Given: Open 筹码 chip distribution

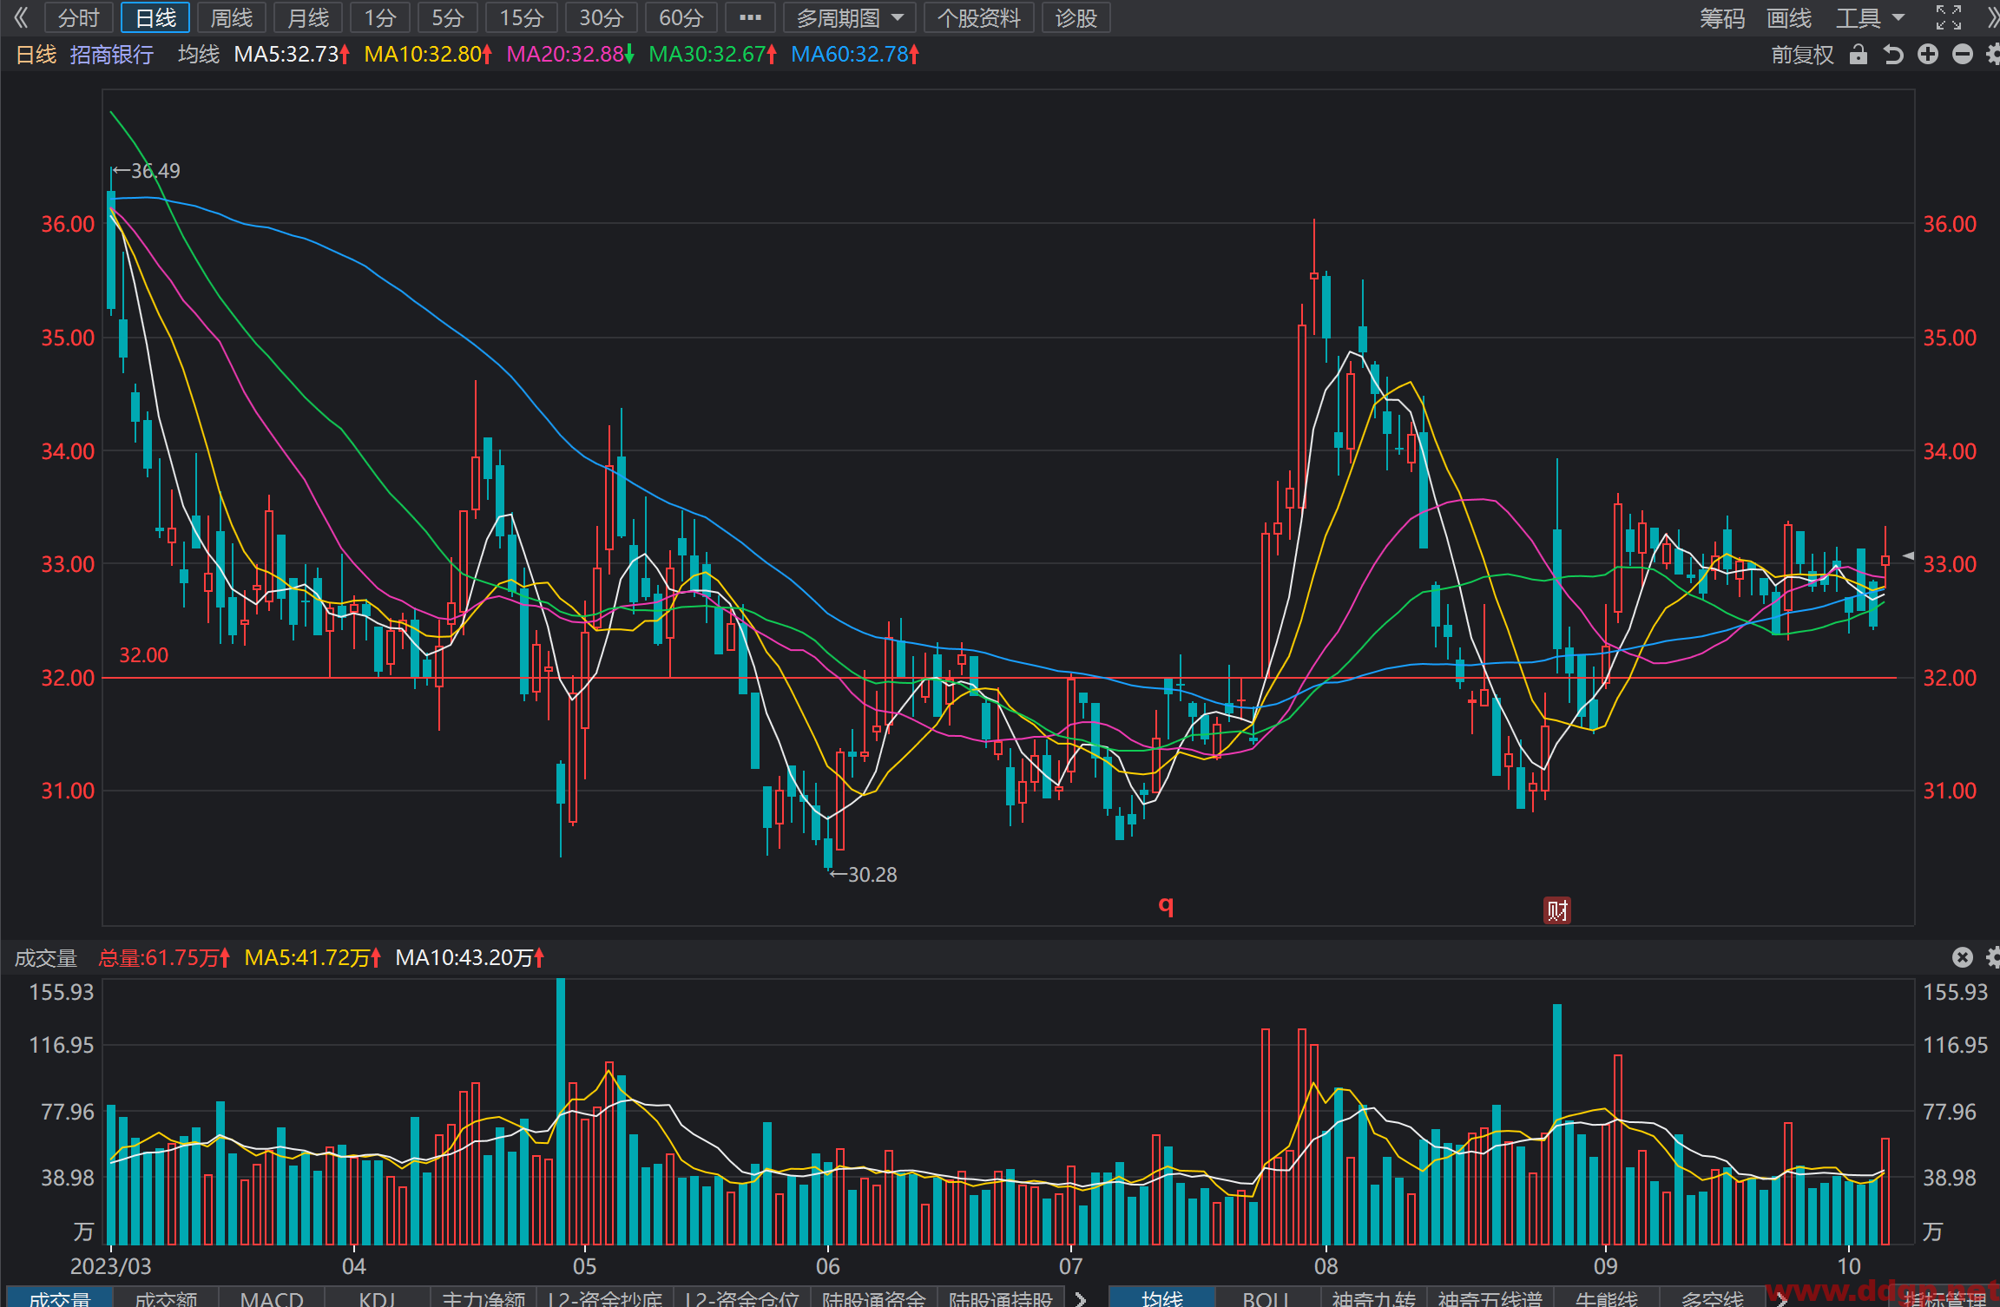Looking at the screenshot, I should (1721, 17).
